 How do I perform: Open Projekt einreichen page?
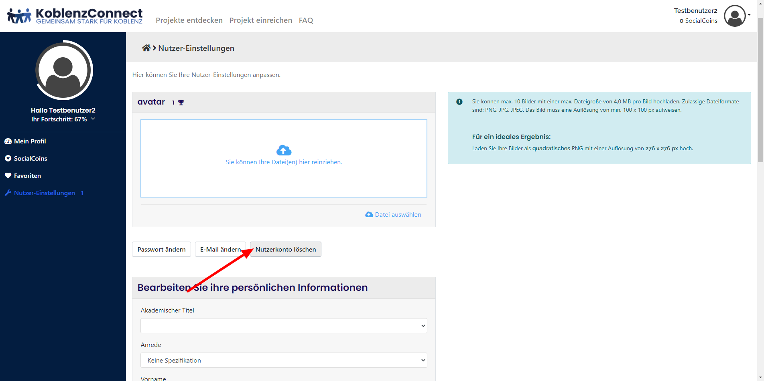coord(260,20)
